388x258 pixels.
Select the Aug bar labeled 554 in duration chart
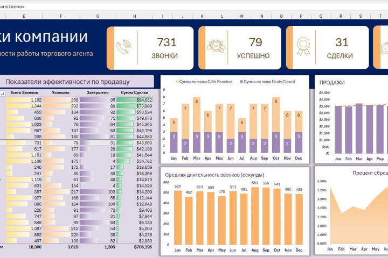coord(255,216)
